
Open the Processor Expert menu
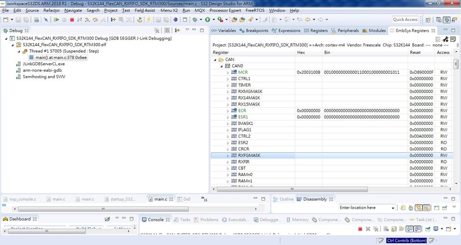click(225, 10)
